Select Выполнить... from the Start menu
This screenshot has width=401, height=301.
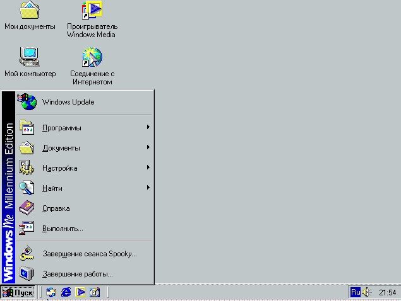(85, 228)
